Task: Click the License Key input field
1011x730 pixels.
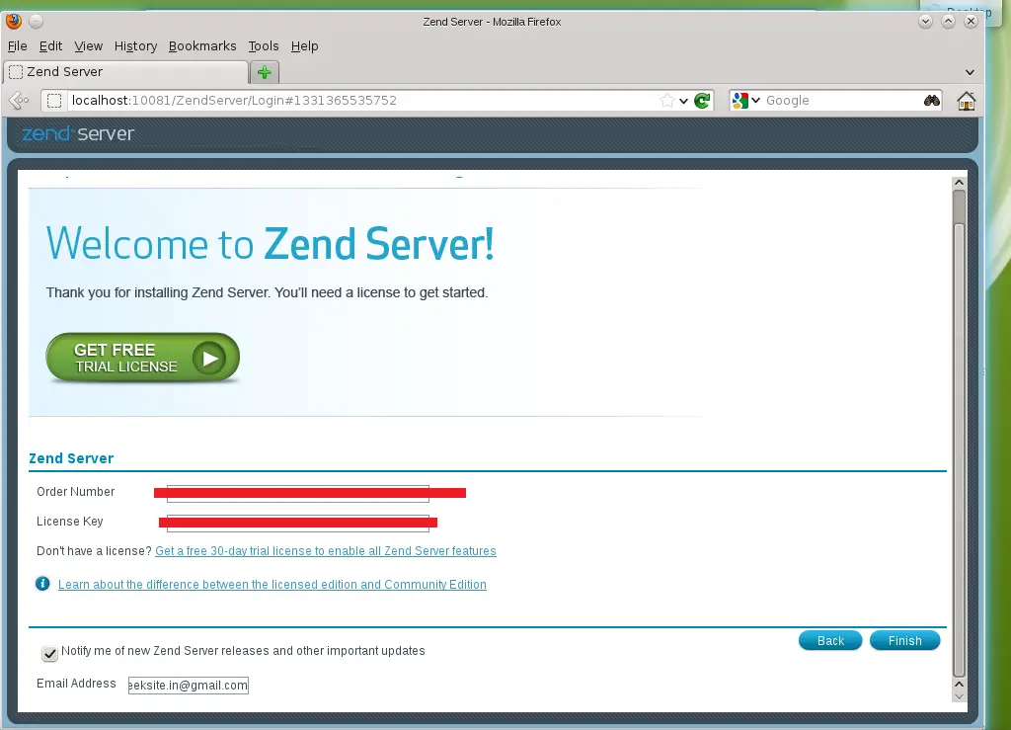Action: point(298,523)
